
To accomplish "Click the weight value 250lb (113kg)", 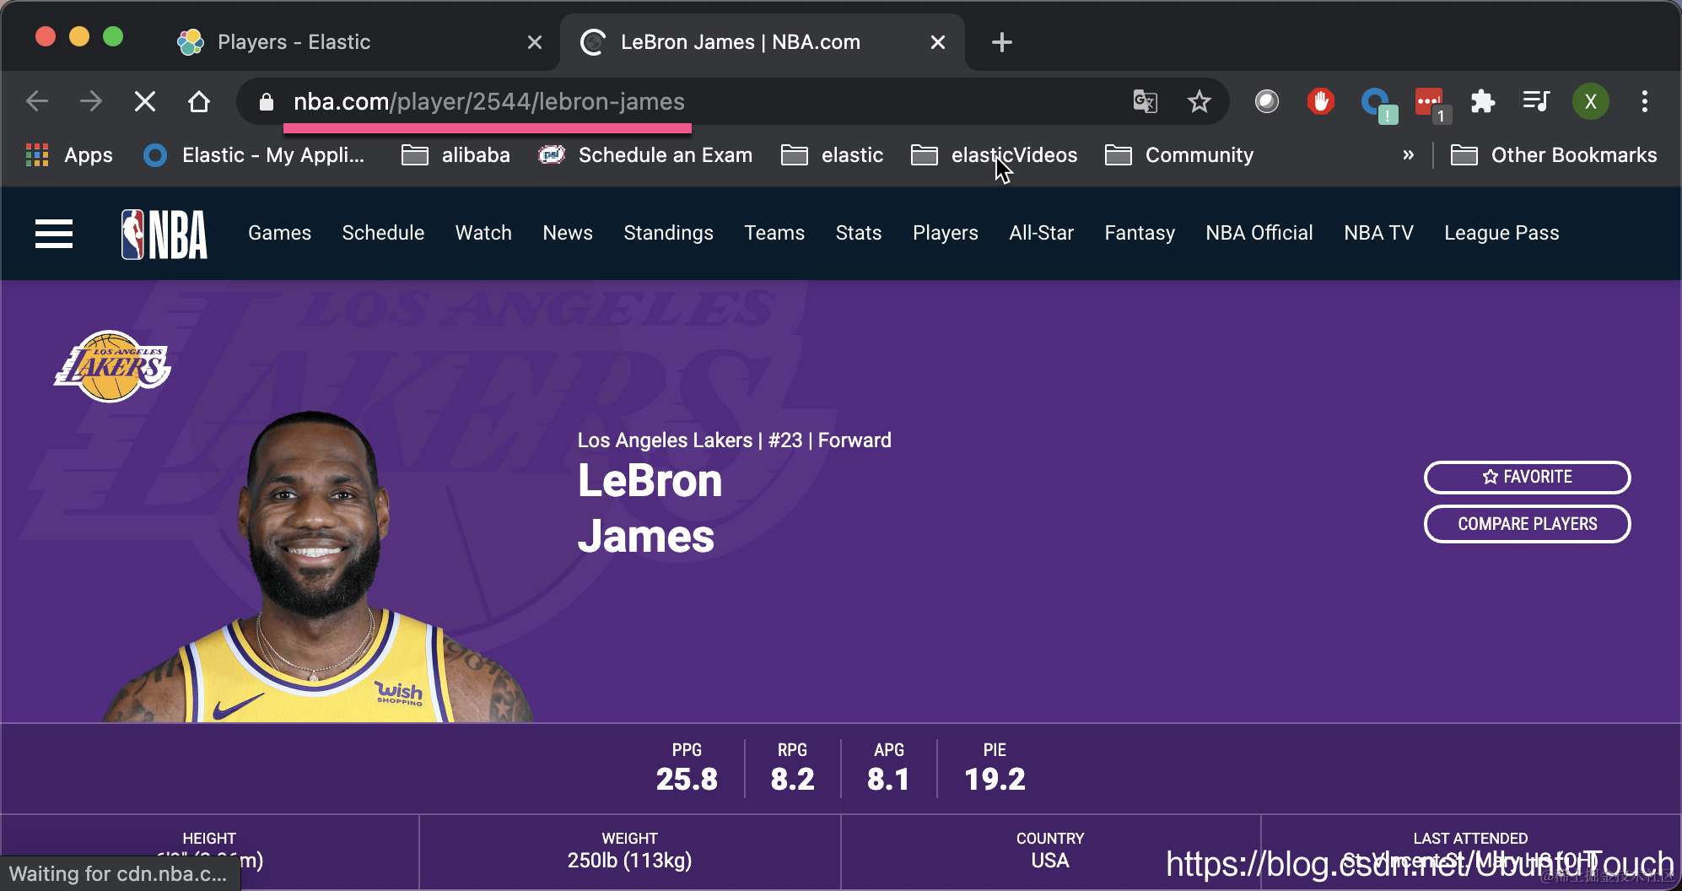I will click(629, 861).
